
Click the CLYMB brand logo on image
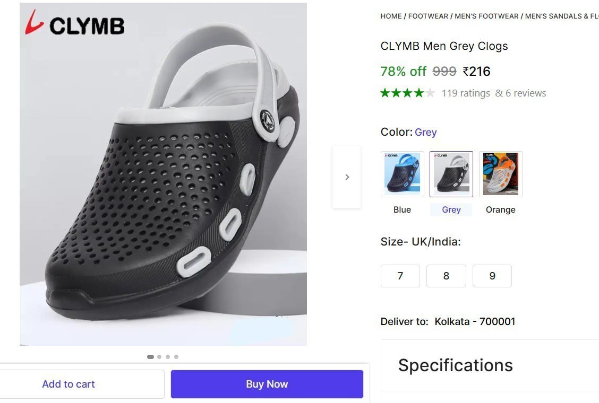[x=75, y=23]
